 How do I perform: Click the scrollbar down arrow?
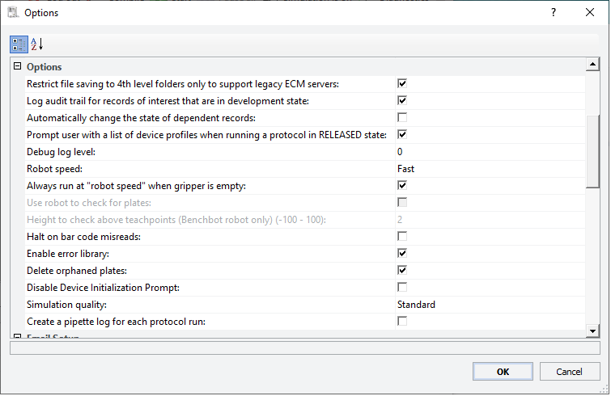point(592,331)
